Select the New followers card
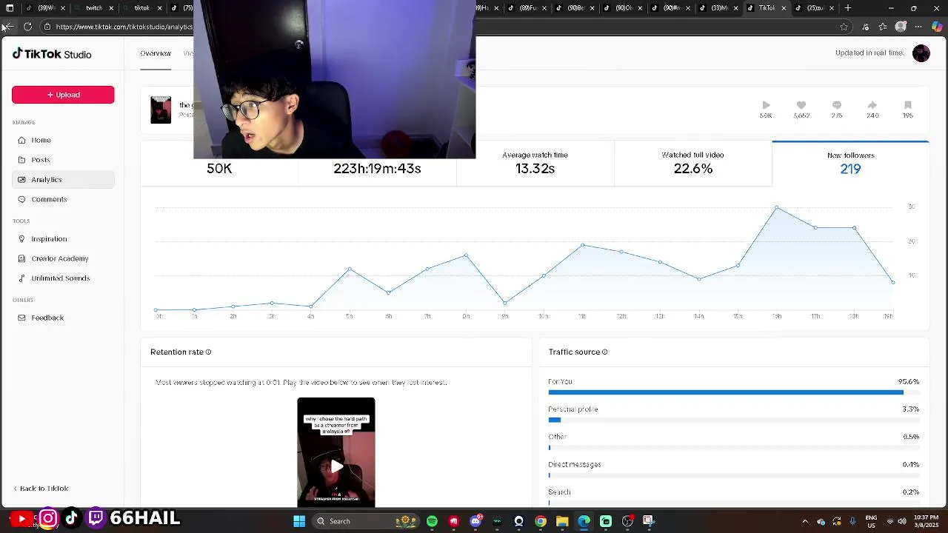948x533 pixels. coord(850,164)
